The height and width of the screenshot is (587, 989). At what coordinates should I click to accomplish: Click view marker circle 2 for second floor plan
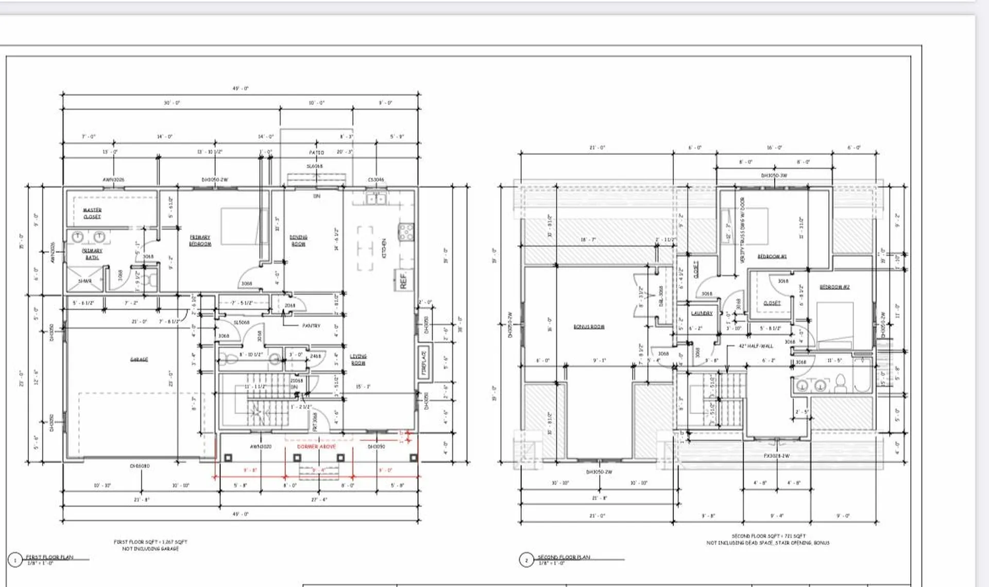526,560
